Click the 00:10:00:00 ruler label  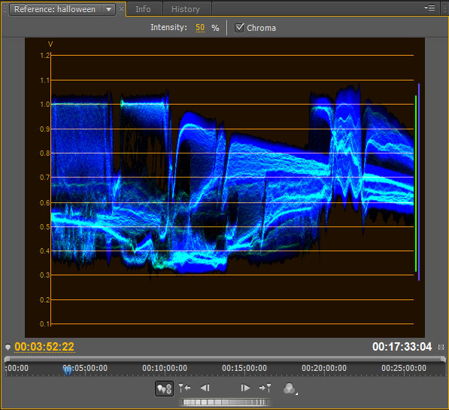pyautogui.click(x=165, y=368)
